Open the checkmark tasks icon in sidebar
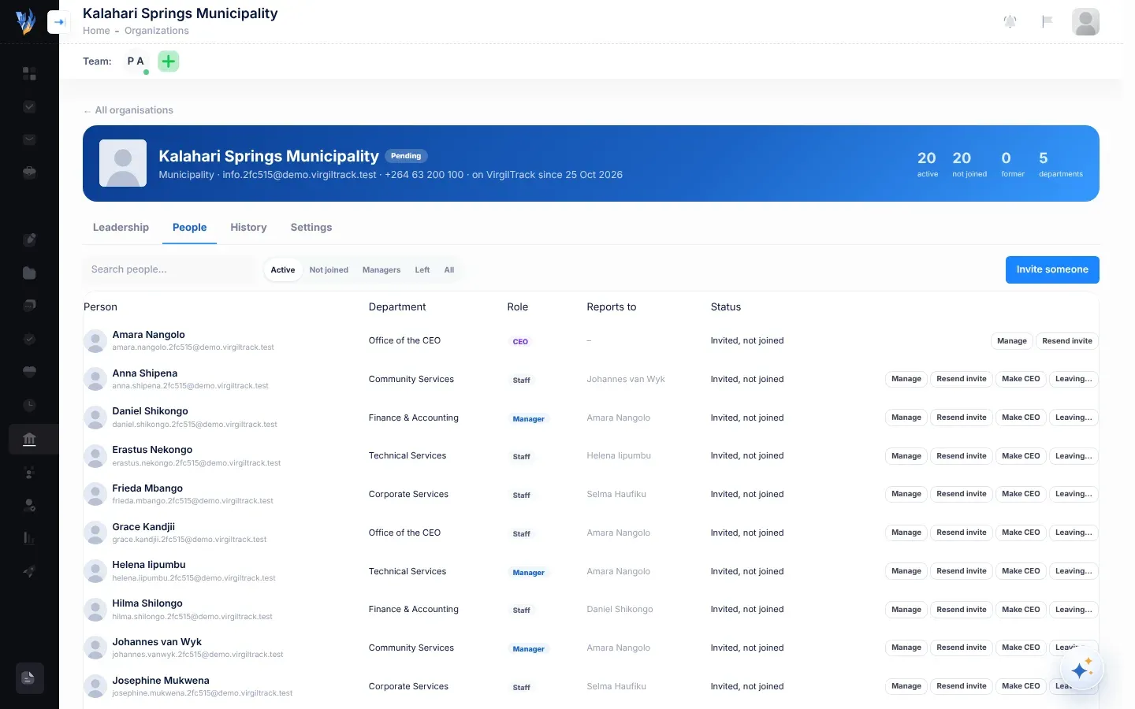This screenshot has width=1135, height=709. 29,106
